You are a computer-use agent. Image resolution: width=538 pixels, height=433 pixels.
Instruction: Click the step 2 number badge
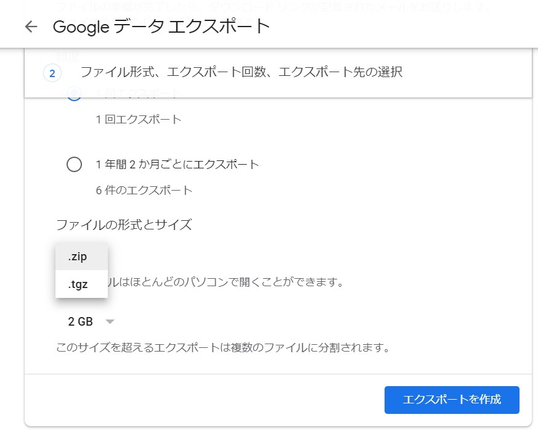pos(52,73)
